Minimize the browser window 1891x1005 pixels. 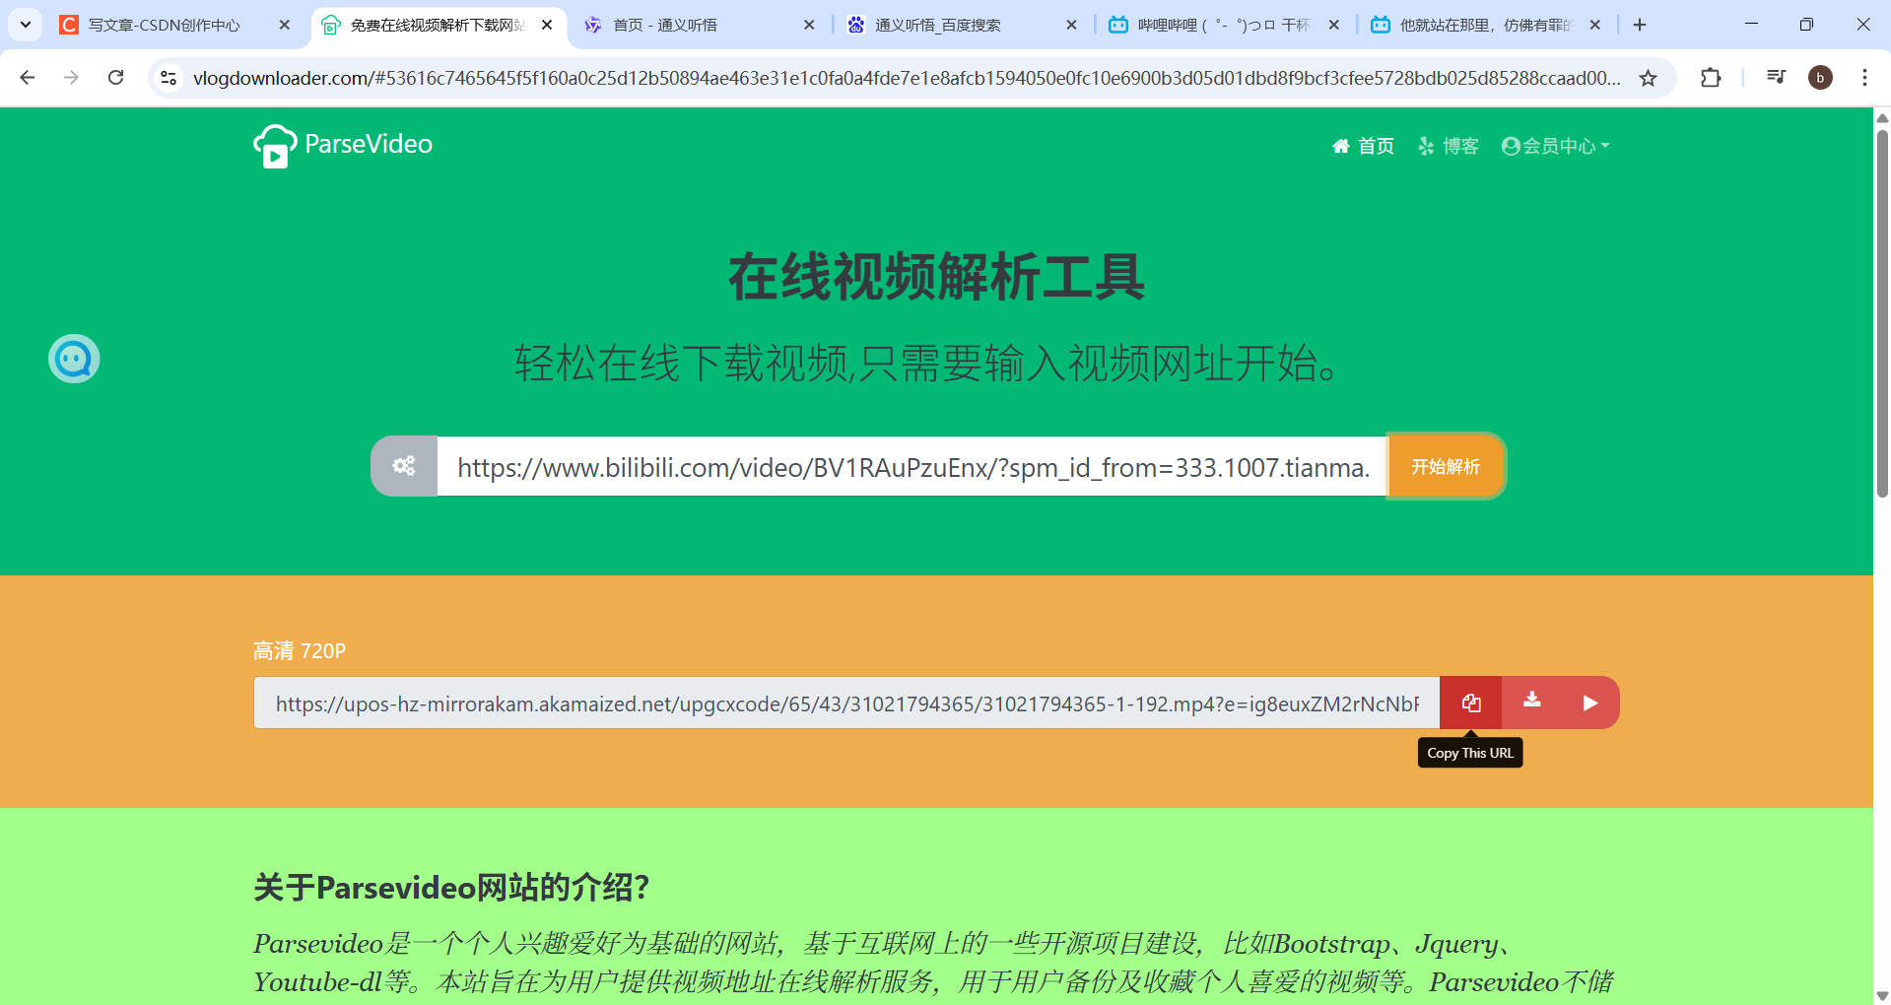point(1751,25)
